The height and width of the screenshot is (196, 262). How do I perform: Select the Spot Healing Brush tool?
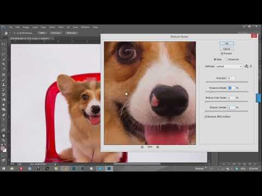point(3,75)
